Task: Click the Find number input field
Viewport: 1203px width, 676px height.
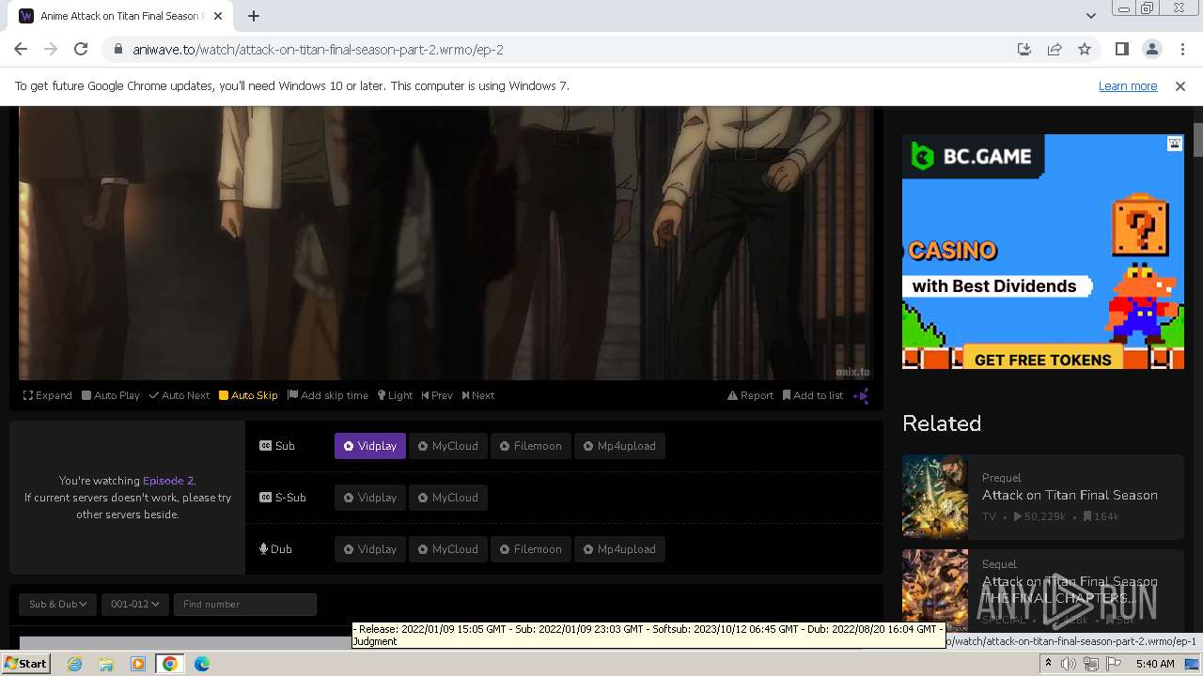Action: [245, 604]
